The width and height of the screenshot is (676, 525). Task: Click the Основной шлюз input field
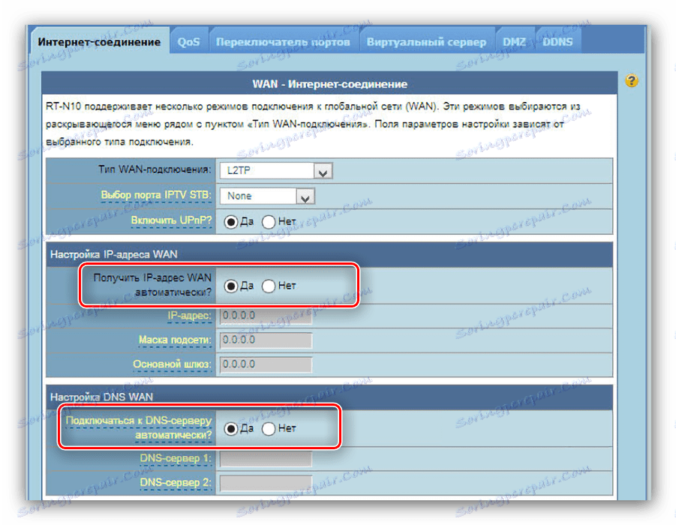(266, 364)
